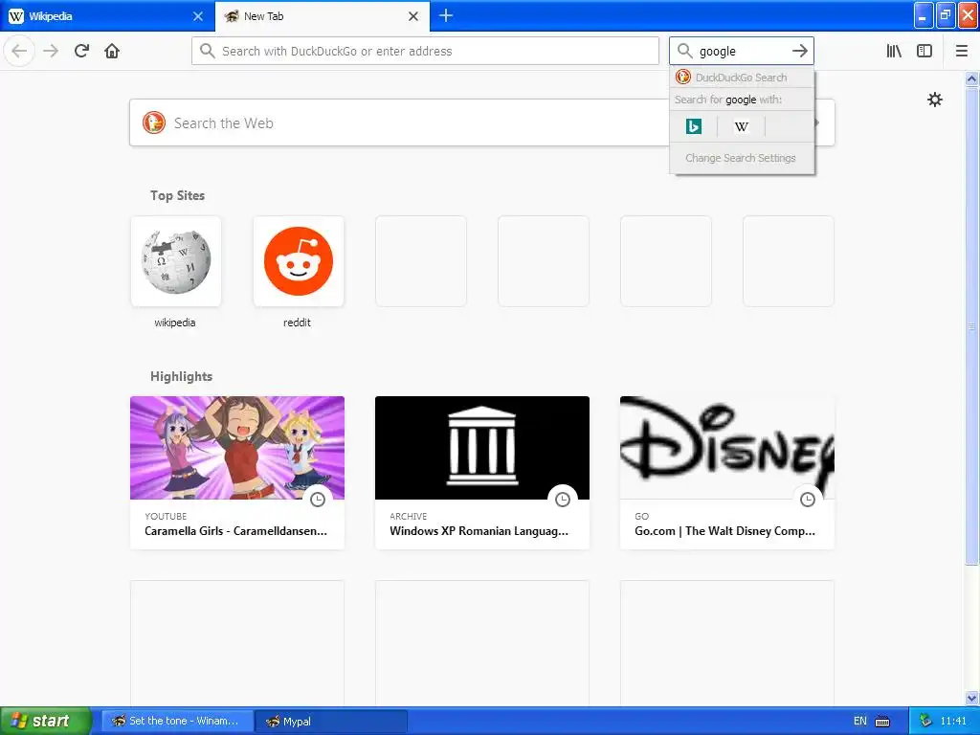Click the DuckDuckGo logo in web search
Screen dimensions: 980x735
coord(154,122)
